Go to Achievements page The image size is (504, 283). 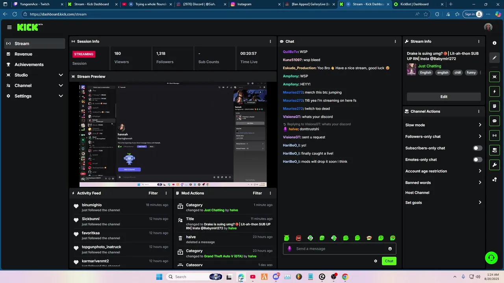pyautogui.click(x=35, y=64)
